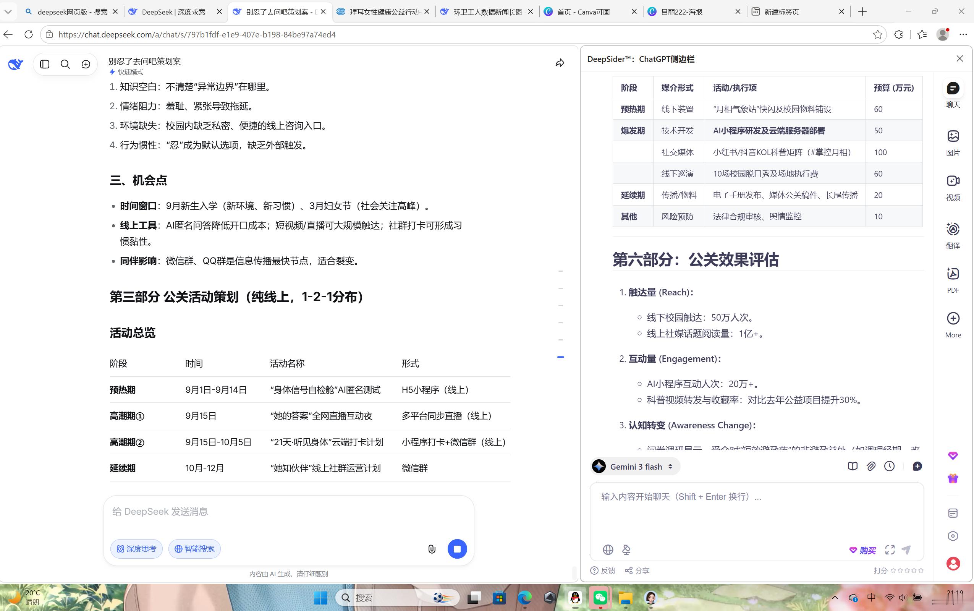
Task: Open a new browser tab
Action: pos(862,12)
